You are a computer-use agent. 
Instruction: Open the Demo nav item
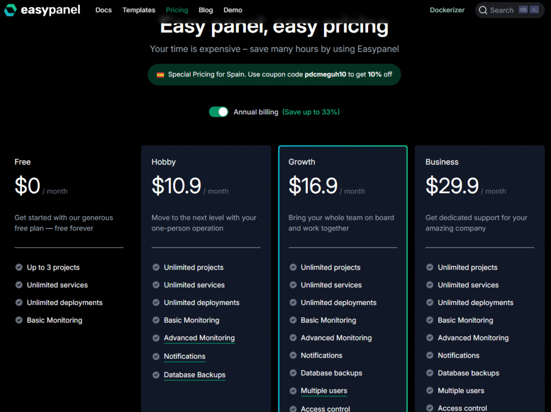[232, 10]
